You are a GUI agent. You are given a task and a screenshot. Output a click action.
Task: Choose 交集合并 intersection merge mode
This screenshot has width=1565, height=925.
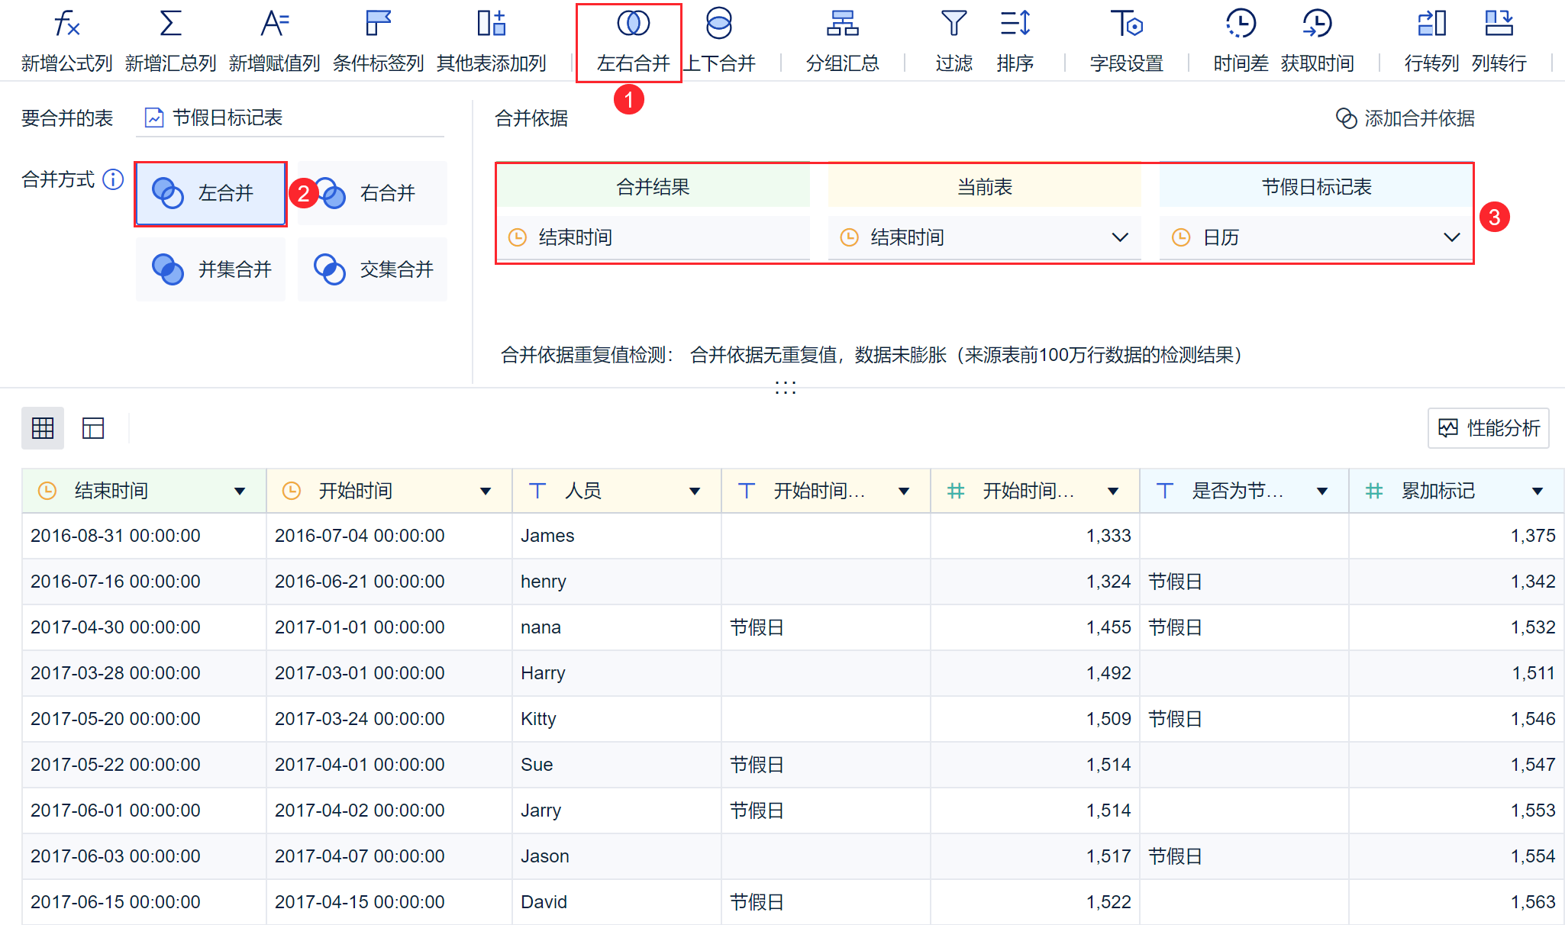tap(373, 269)
